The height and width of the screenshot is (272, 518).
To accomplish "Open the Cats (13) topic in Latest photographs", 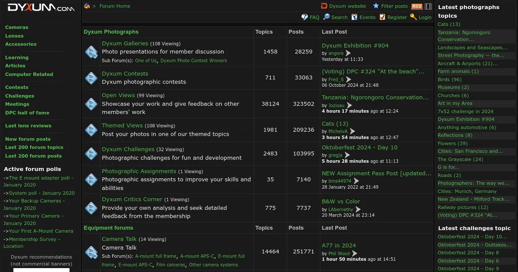I will click(449, 24).
